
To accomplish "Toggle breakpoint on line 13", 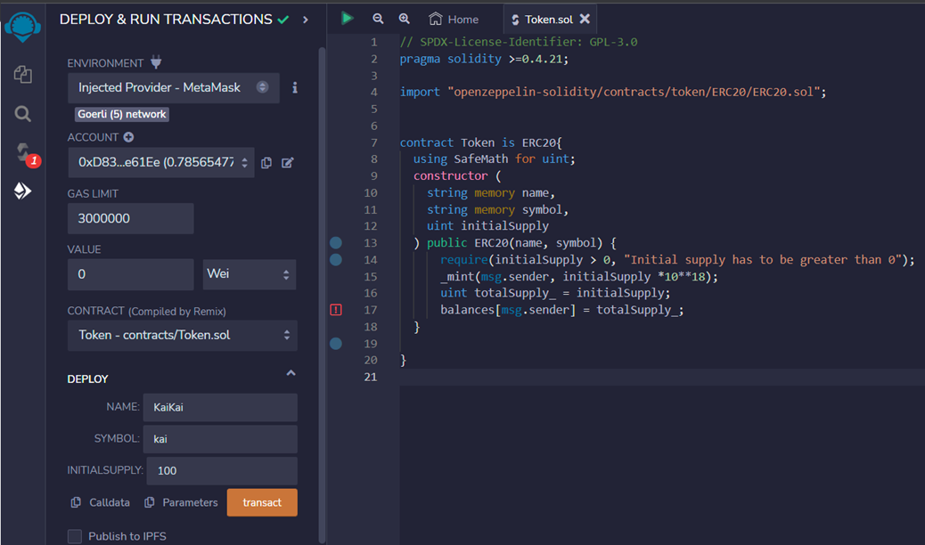I will 336,243.
